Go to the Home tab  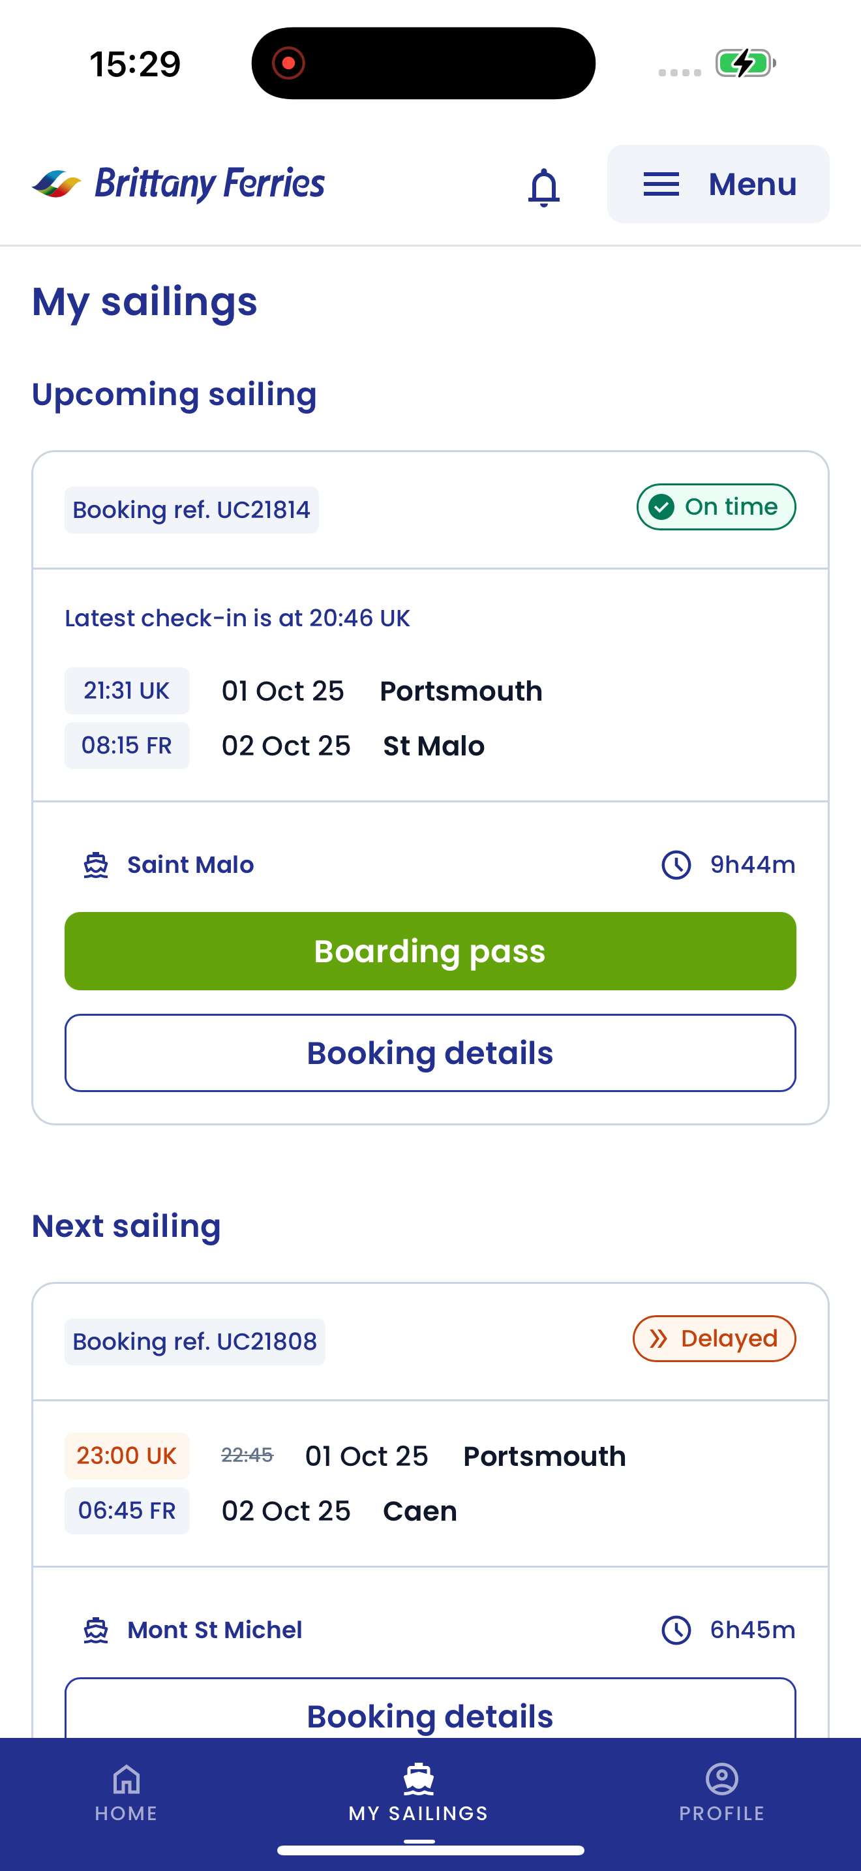[x=127, y=1792]
